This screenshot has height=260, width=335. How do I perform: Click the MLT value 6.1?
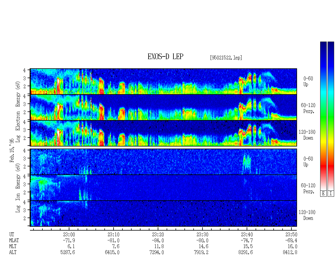71,247
